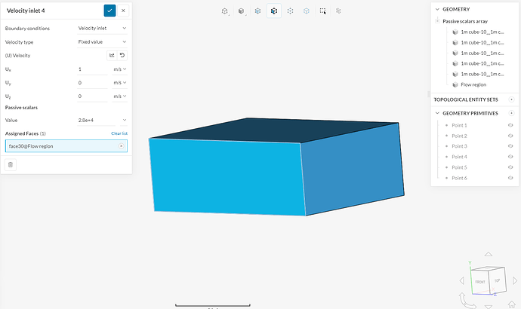Rotate view using the left triangle arrow
Screen dimensions: 521x309
coord(461,281)
